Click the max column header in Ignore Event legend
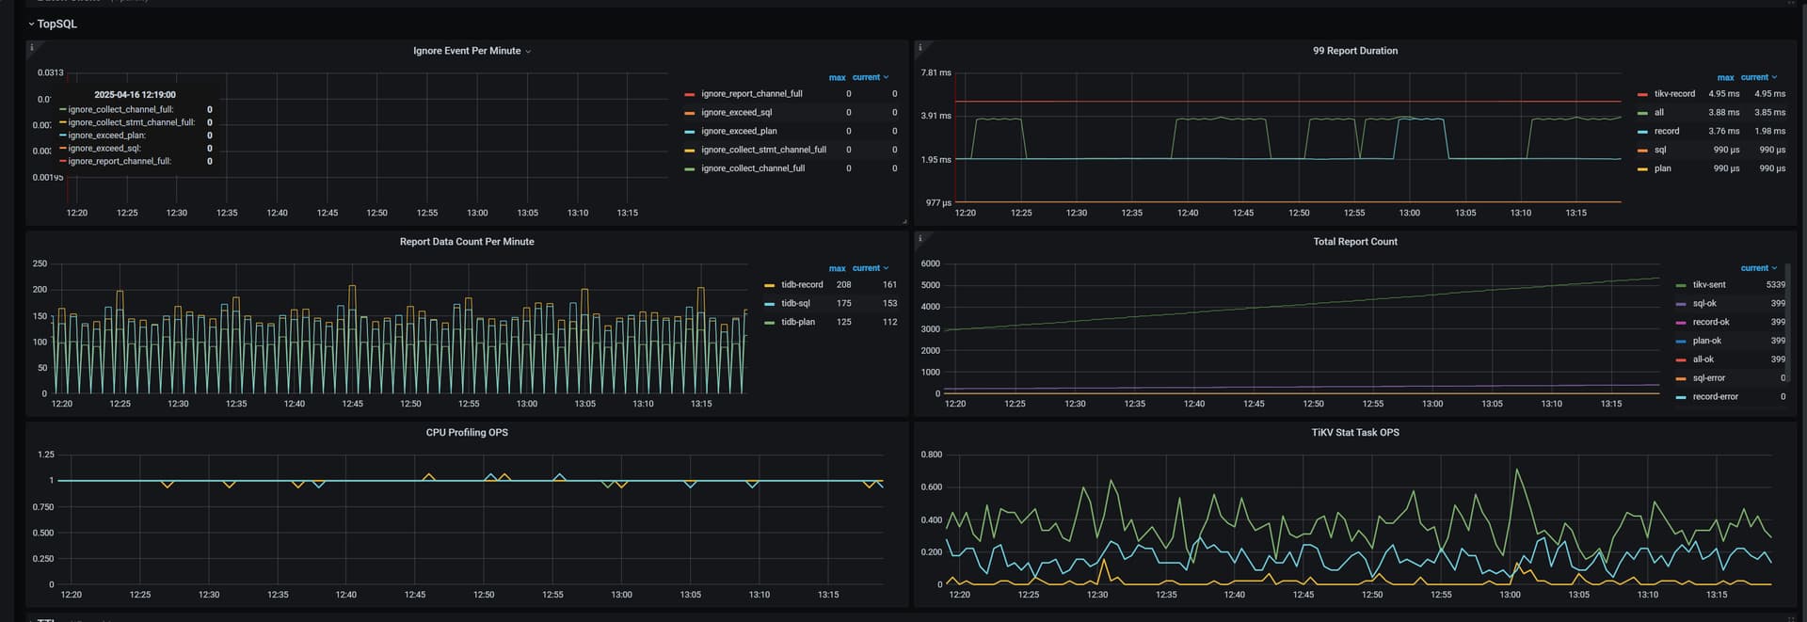1807x622 pixels. click(837, 77)
